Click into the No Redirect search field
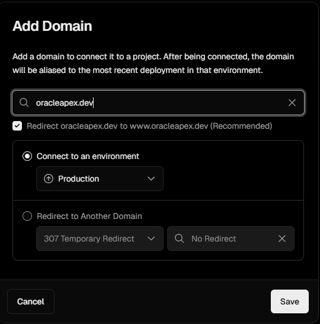The width and height of the screenshot is (320, 324). pyautogui.click(x=231, y=239)
